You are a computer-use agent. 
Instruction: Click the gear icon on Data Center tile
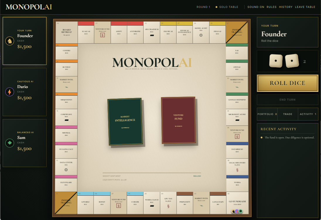coord(66,170)
